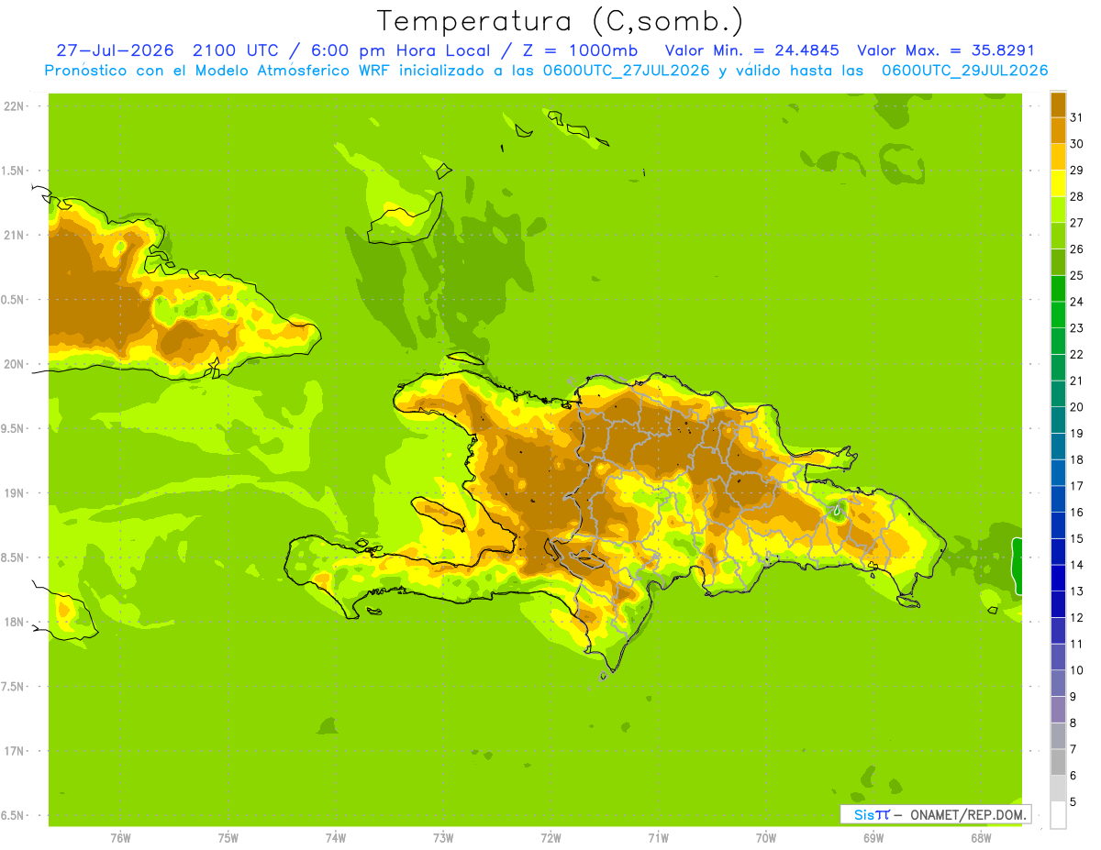Image resolution: width=1101 pixels, height=850 pixels.
Task: Select the legend swatch between 30 and 31
Action: point(1058,130)
